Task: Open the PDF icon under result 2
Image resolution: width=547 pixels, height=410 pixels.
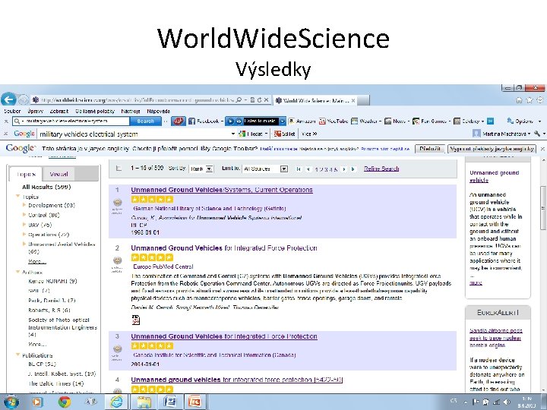Action: pyautogui.click(x=136, y=320)
